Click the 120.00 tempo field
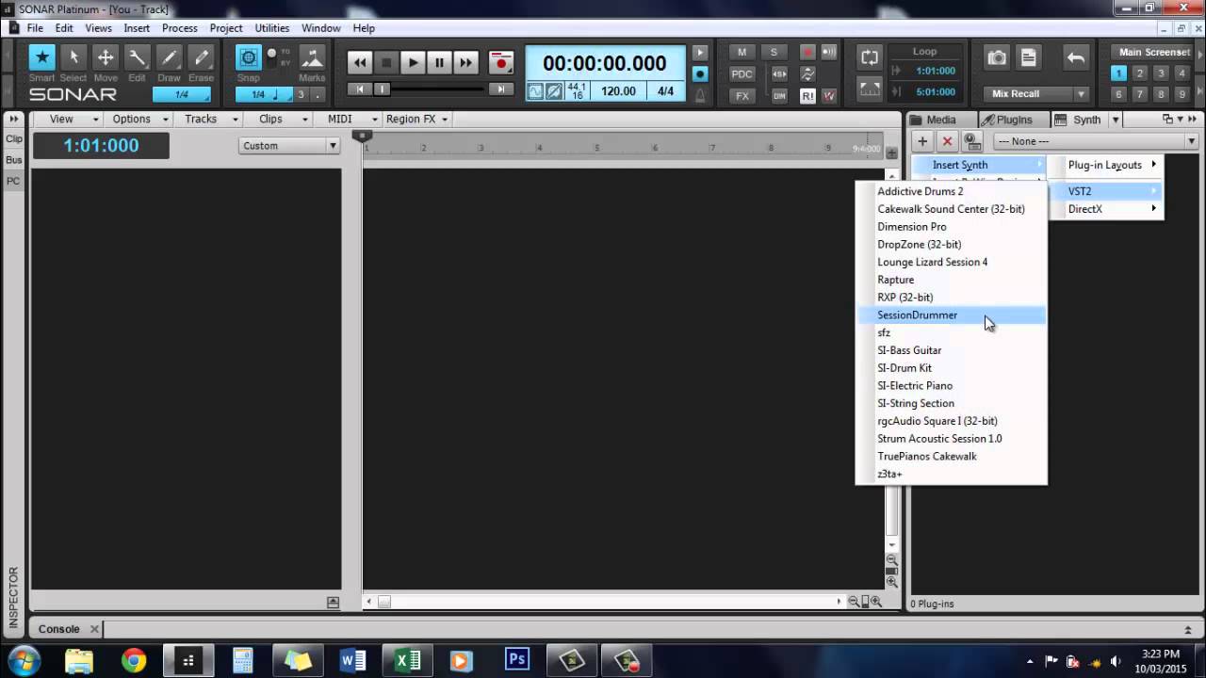This screenshot has width=1206, height=678. tap(618, 91)
